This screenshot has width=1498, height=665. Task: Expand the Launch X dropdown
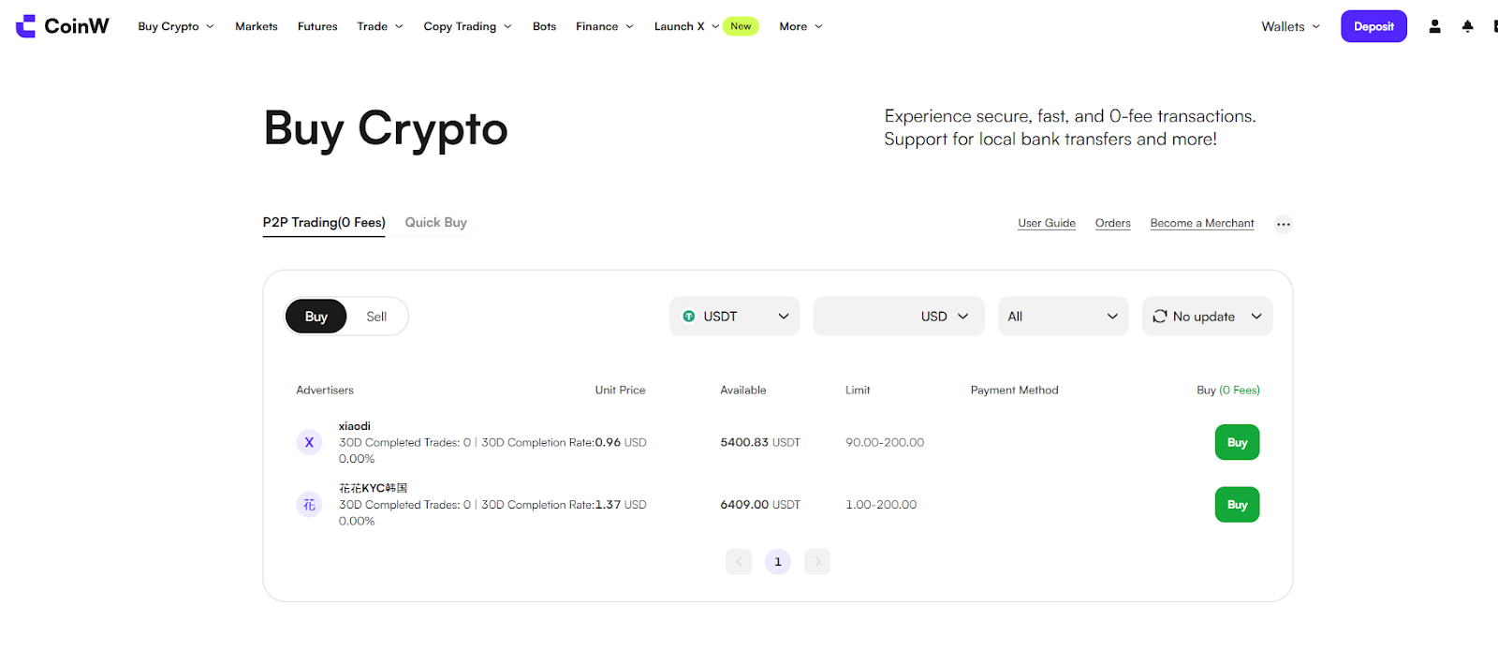point(686,26)
